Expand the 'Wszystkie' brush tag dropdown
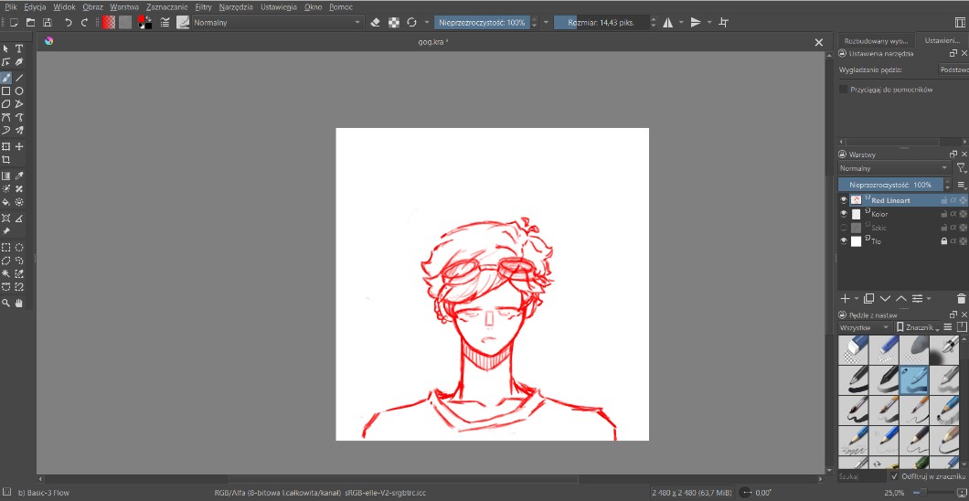 click(x=864, y=327)
